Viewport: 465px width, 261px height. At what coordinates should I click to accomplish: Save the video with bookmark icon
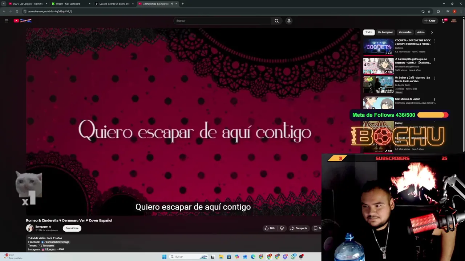315,228
